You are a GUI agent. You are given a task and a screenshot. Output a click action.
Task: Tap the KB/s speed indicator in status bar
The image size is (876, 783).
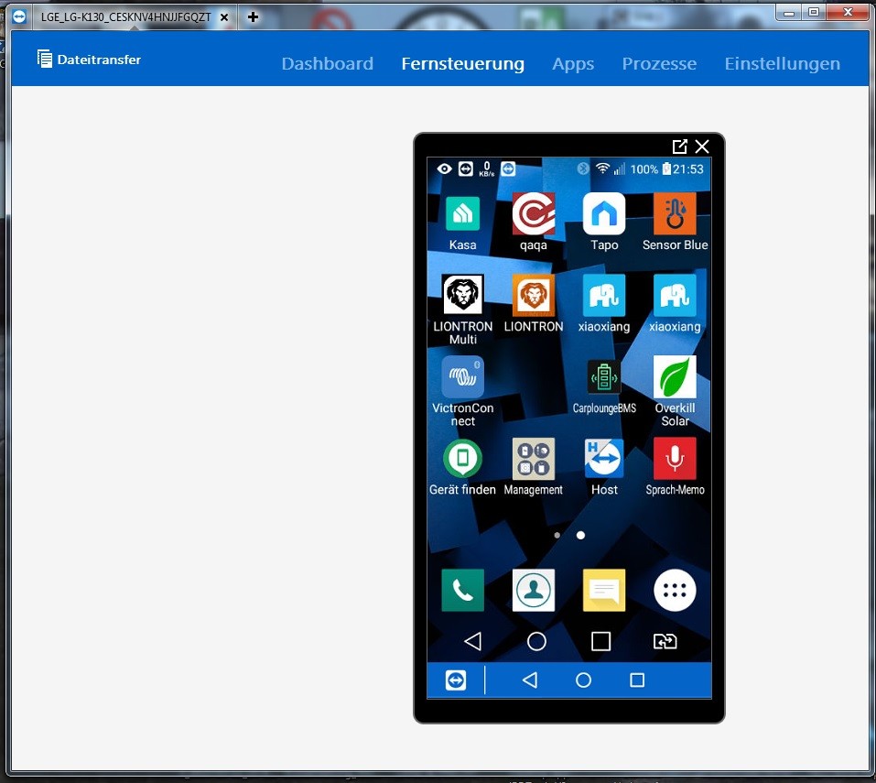[x=487, y=169]
